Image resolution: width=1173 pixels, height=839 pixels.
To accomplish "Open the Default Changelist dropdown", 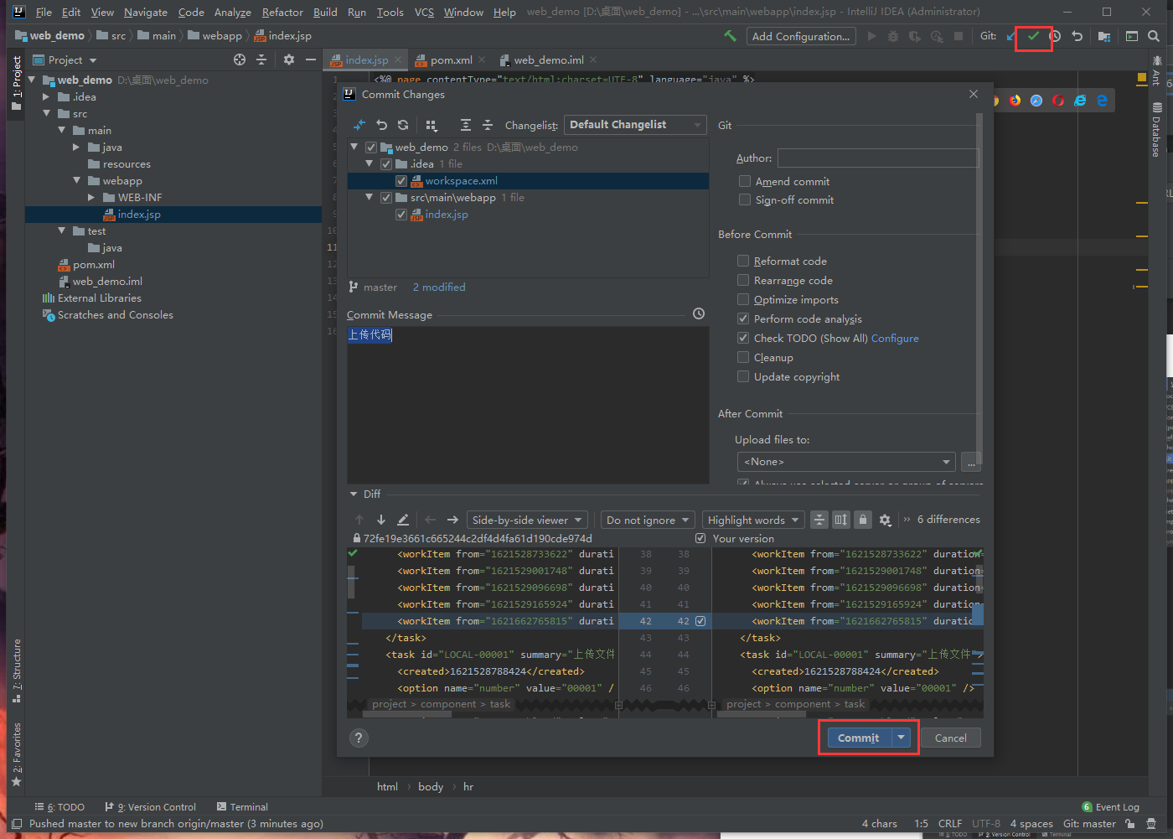I will pos(635,125).
